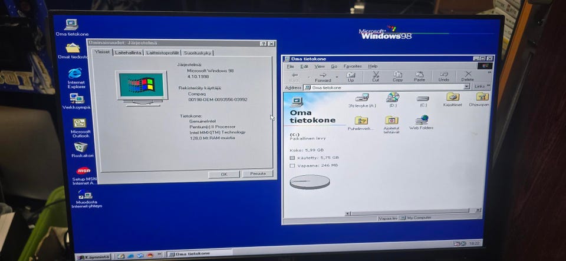The height and width of the screenshot is (261, 566).
Task: Click the Forward toolbar button
Action: point(323,76)
